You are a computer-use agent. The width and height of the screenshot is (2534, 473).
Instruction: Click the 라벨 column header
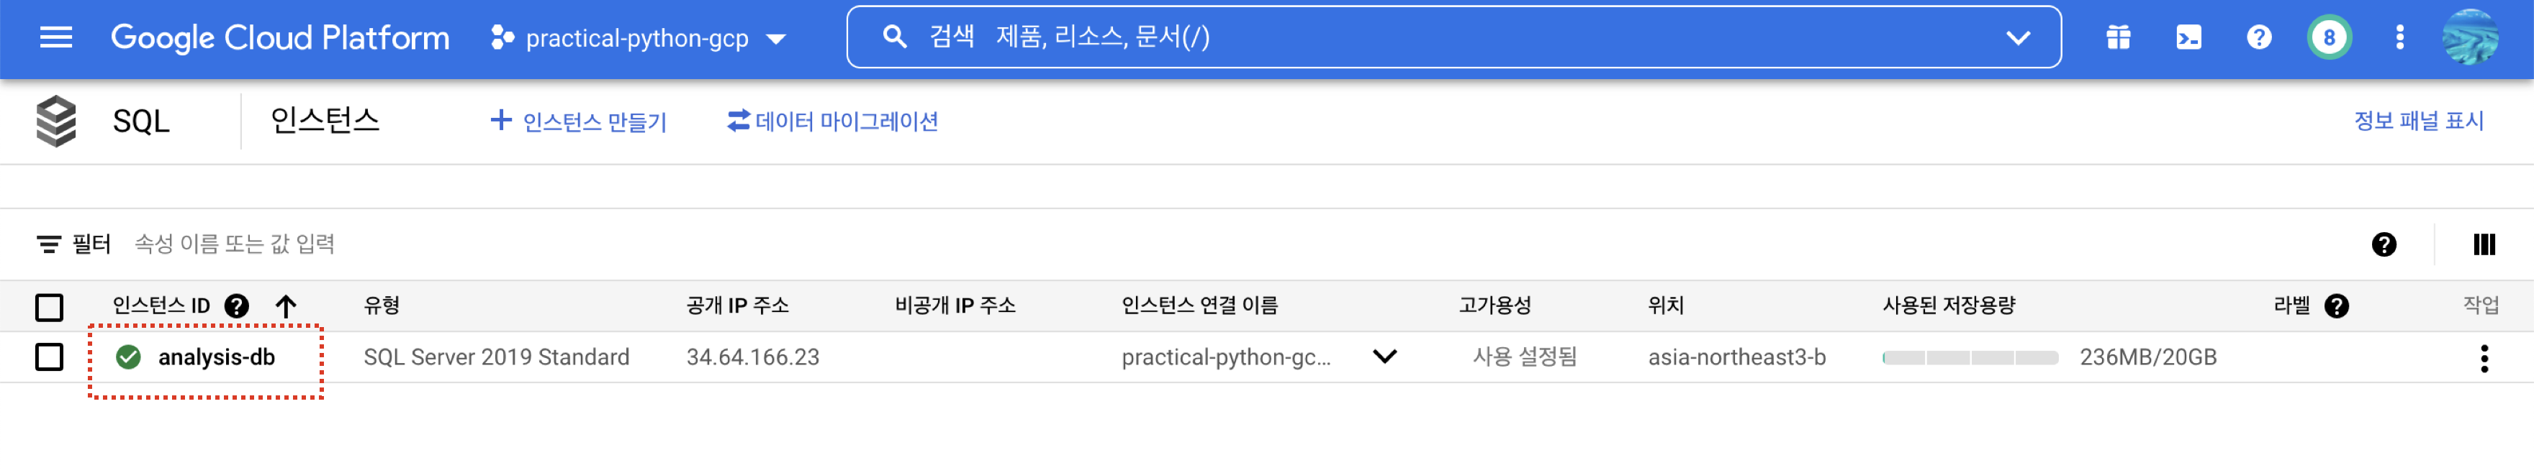point(2291,306)
